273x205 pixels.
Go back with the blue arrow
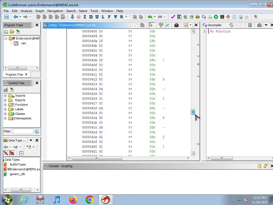(x=16, y=17)
